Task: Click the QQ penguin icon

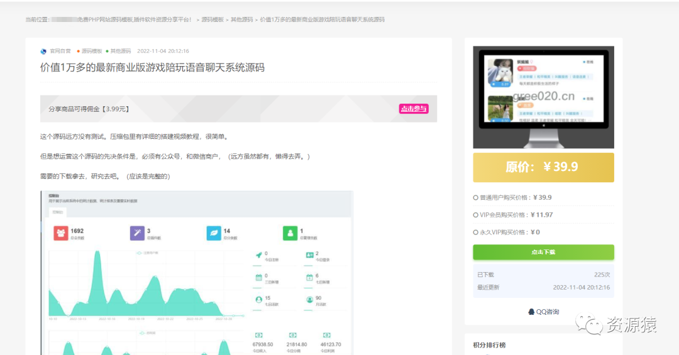Action: click(531, 312)
